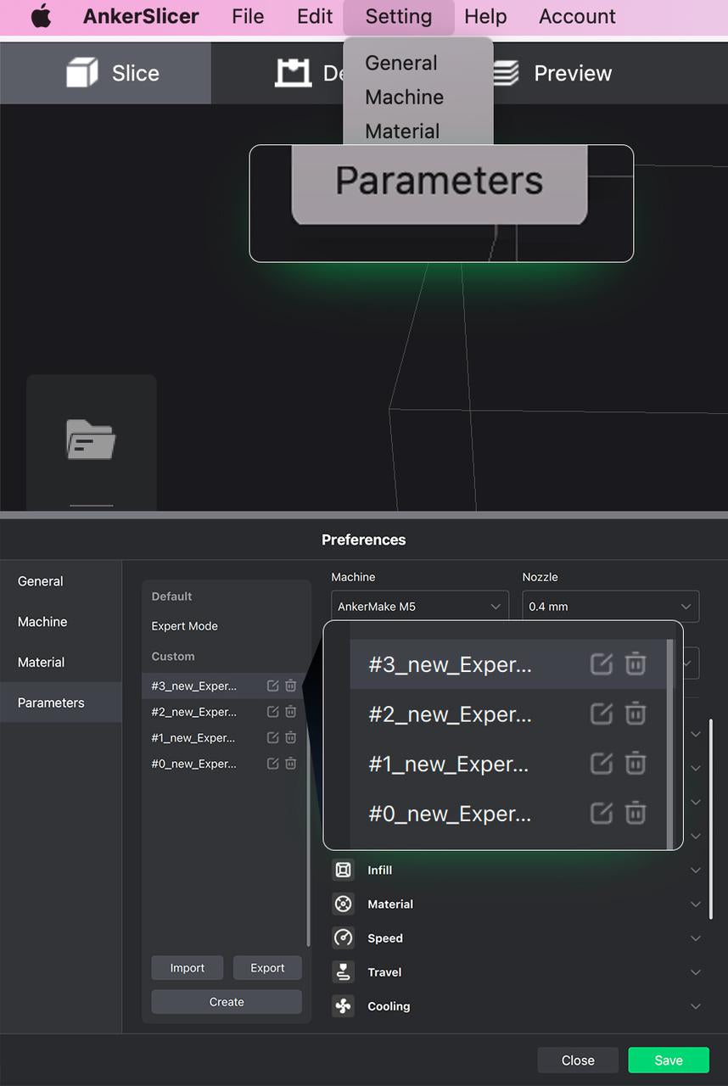
Task: Click the Travel category icon
Action: 343,972
